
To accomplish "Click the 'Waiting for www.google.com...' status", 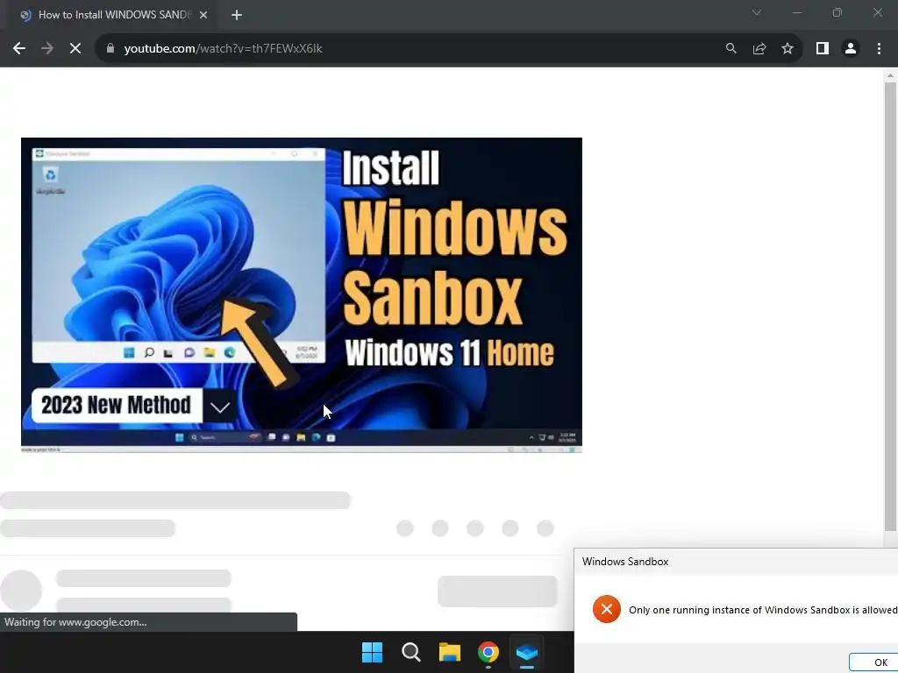I will click(x=75, y=622).
